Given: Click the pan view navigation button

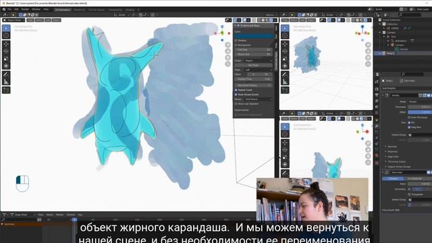Looking at the screenshot, I should [227, 51].
